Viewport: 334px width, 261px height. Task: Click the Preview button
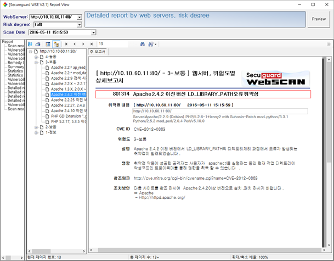(319, 19)
